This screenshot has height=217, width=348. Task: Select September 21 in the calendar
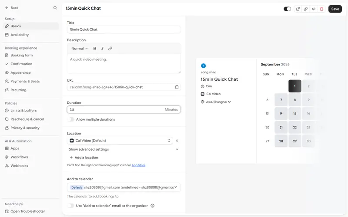coord(281,127)
